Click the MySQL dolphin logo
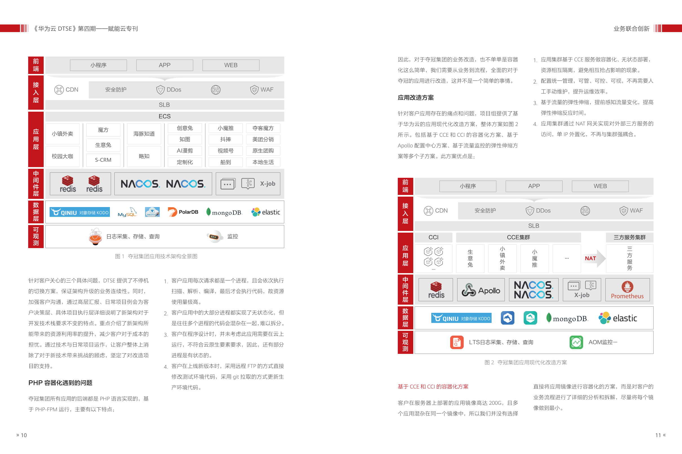The width and height of the screenshot is (682, 454). click(127, 212)
